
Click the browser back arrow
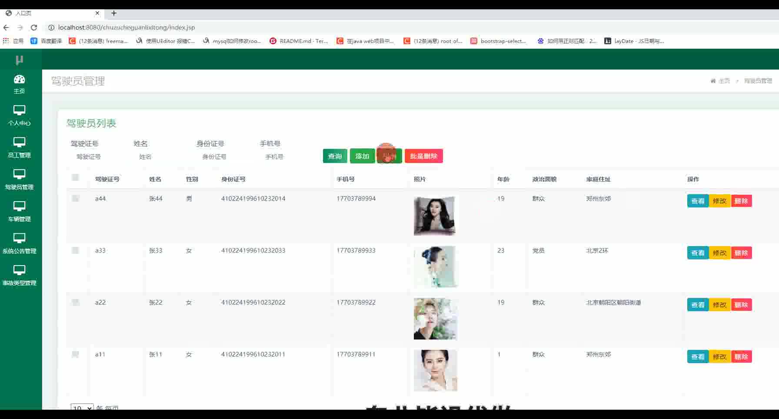coord(6,27)
